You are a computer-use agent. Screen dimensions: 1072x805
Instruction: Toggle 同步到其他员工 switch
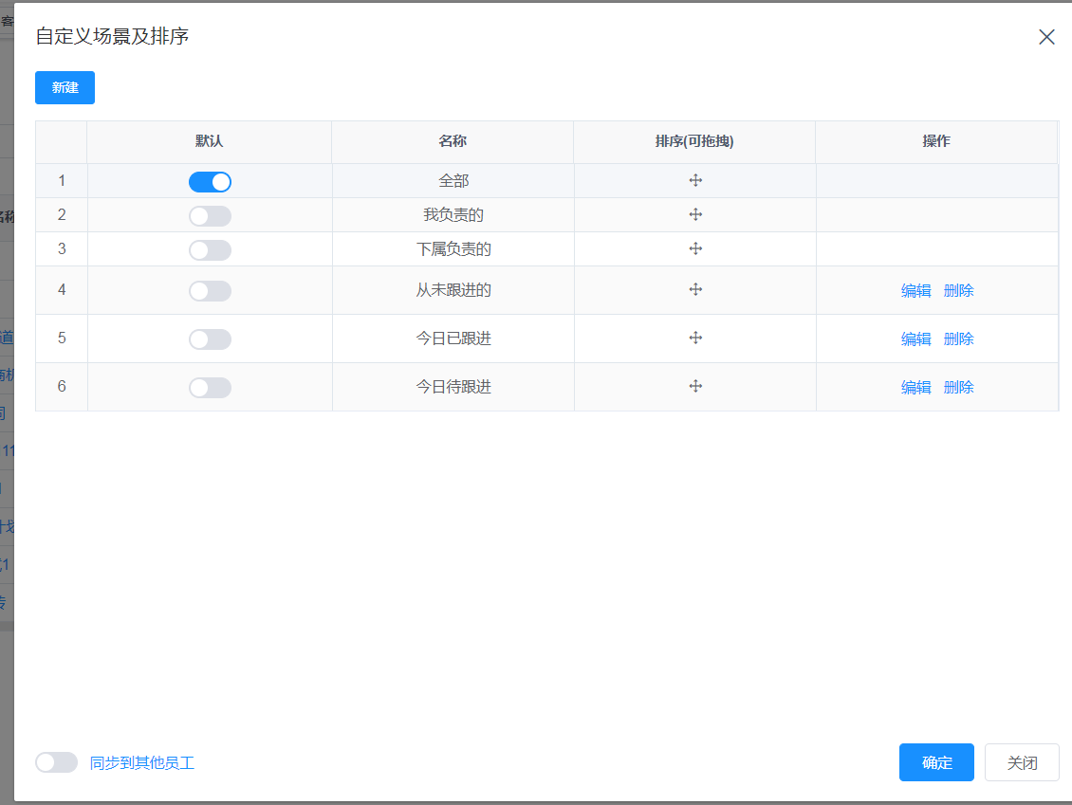point(56,762)
